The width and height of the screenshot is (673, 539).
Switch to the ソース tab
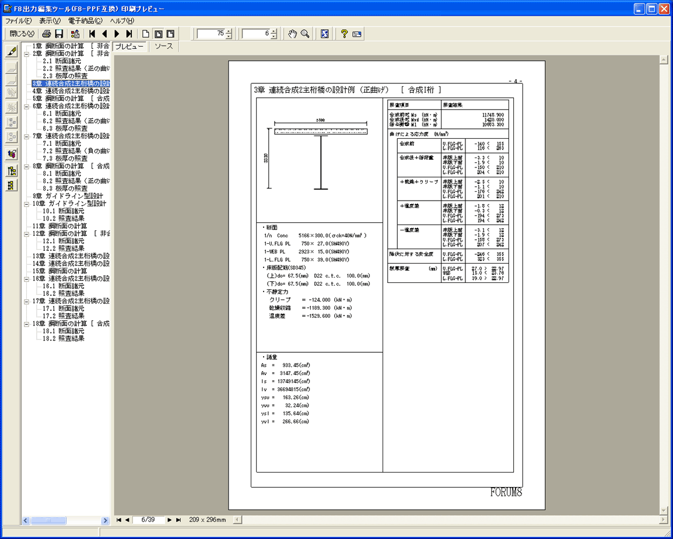coord(163,47)
